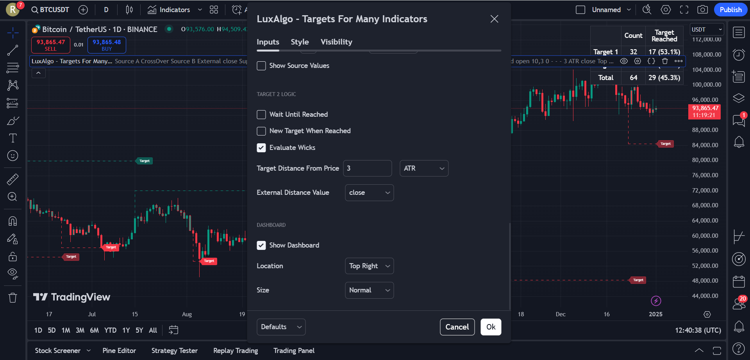Click the Target Distance From Price input
750x360 pixels.
pyautogui.click(x=367, y=168)
